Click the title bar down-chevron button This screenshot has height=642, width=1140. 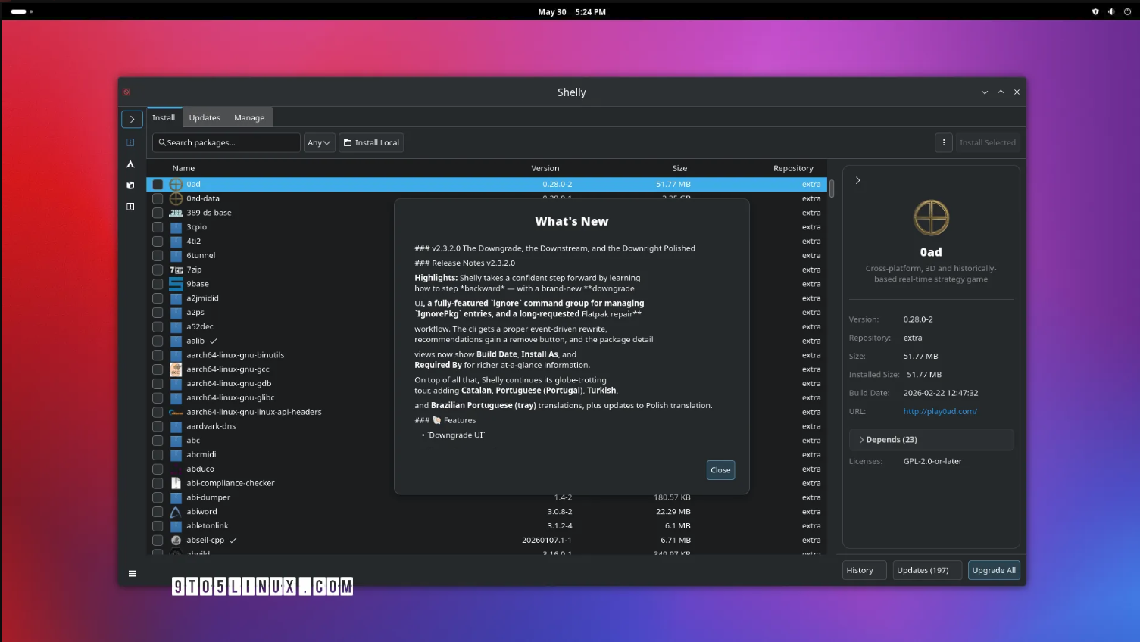click(x=985, y=92)
